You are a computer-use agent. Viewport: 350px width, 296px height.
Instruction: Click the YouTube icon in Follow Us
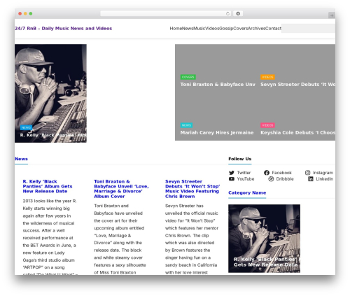(232, 179)
